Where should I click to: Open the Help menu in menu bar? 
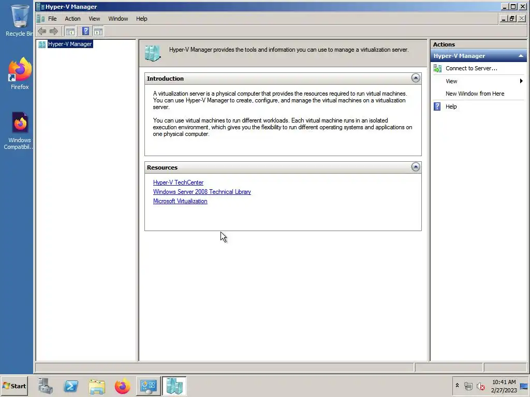pyautogui.click(x=142, y=19)
